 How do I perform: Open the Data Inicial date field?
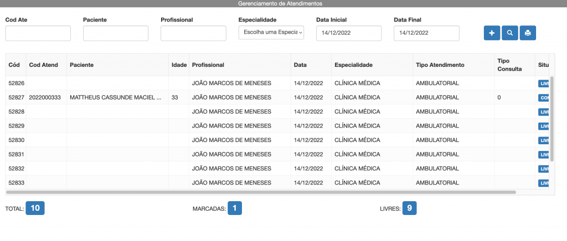click(x=349, y=33)
